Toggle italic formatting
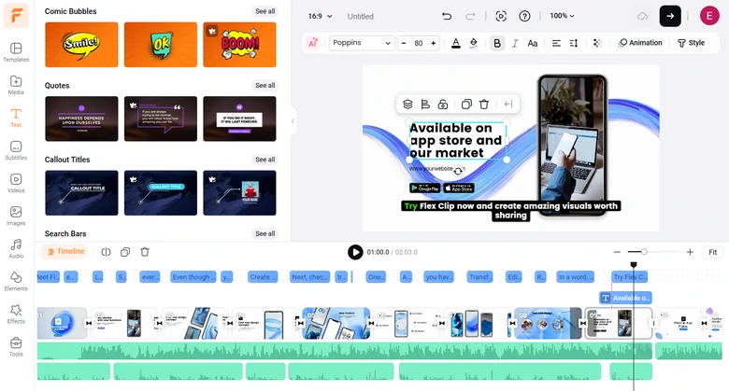This screenshot has height=391, width=729. tap(515, 43)
